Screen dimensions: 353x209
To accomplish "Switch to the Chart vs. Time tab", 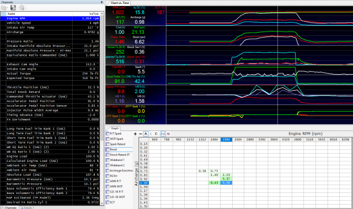I will (x=120, y=3).
